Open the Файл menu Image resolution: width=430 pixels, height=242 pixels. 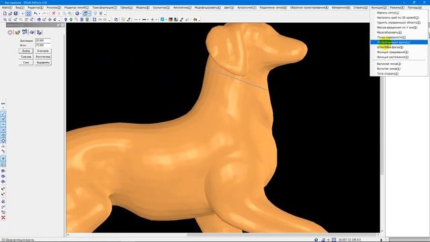[x=7, y=7]
